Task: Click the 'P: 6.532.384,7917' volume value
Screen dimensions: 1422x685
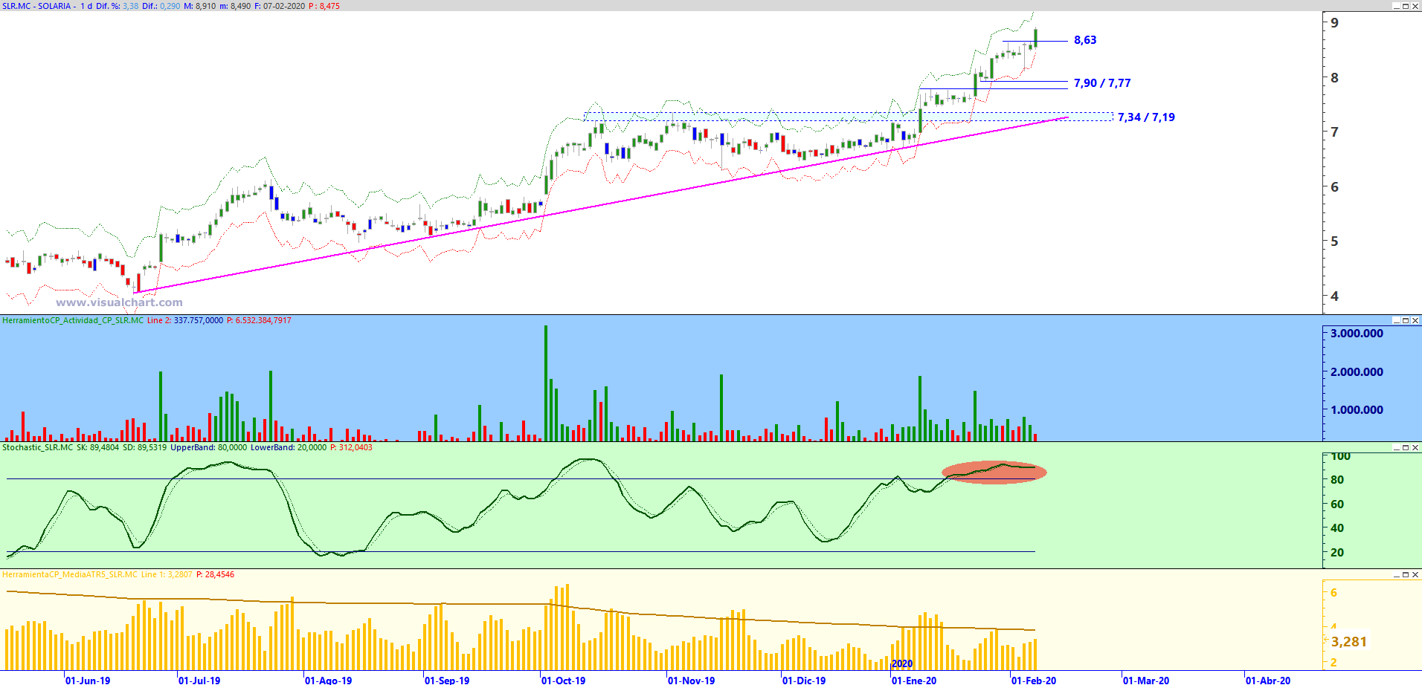Action: point(259,321)
